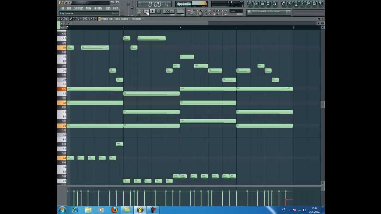
Task: Open the EDIT menu
Action: click(x=69, y=8)
